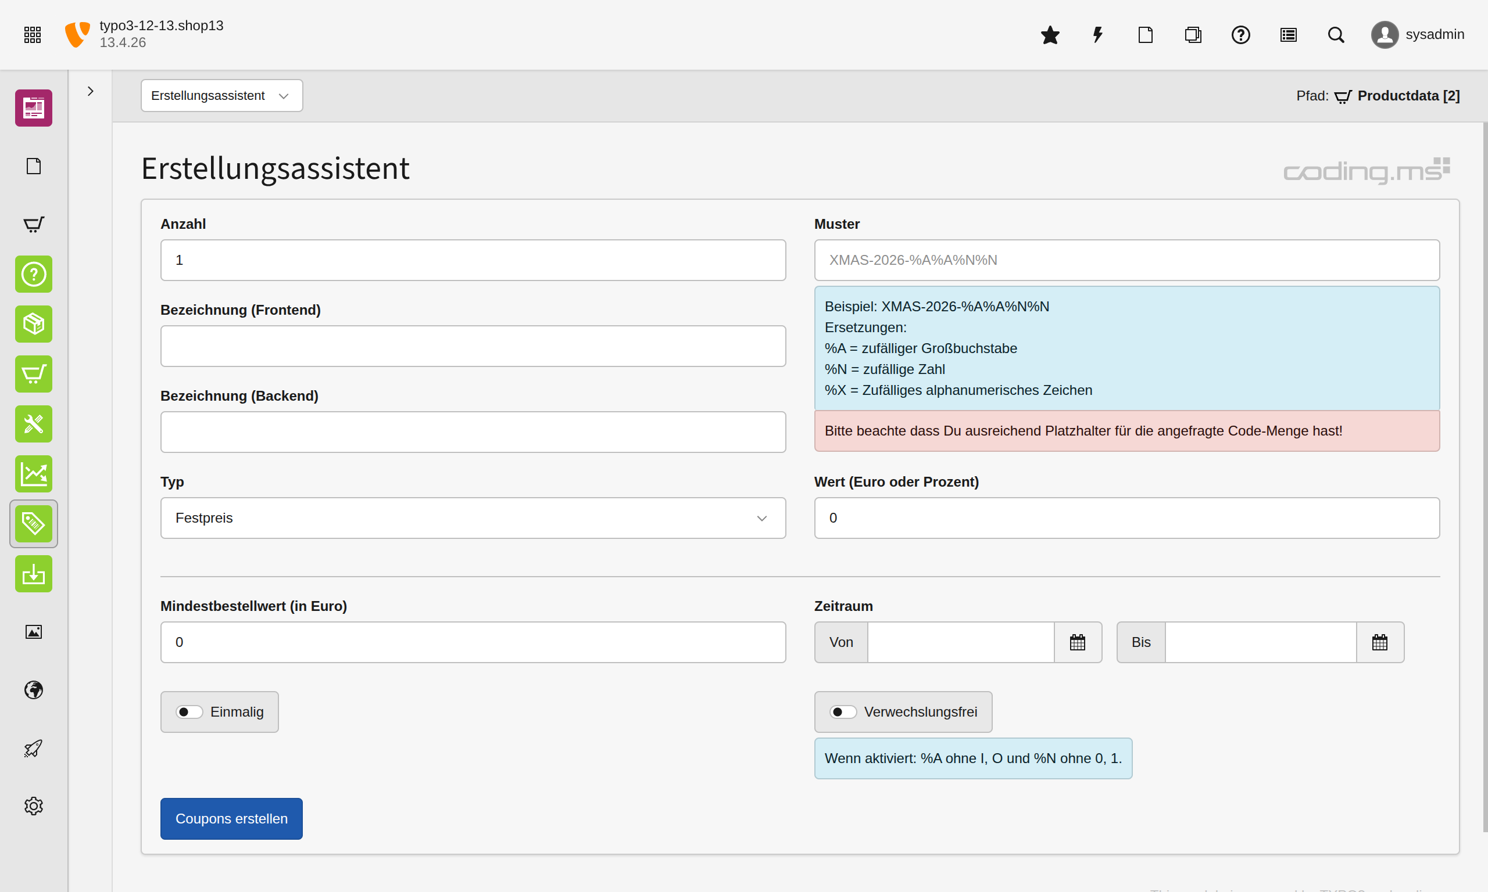
Task: Open the sysadmin user menu
Action: tap(1417, 35)
